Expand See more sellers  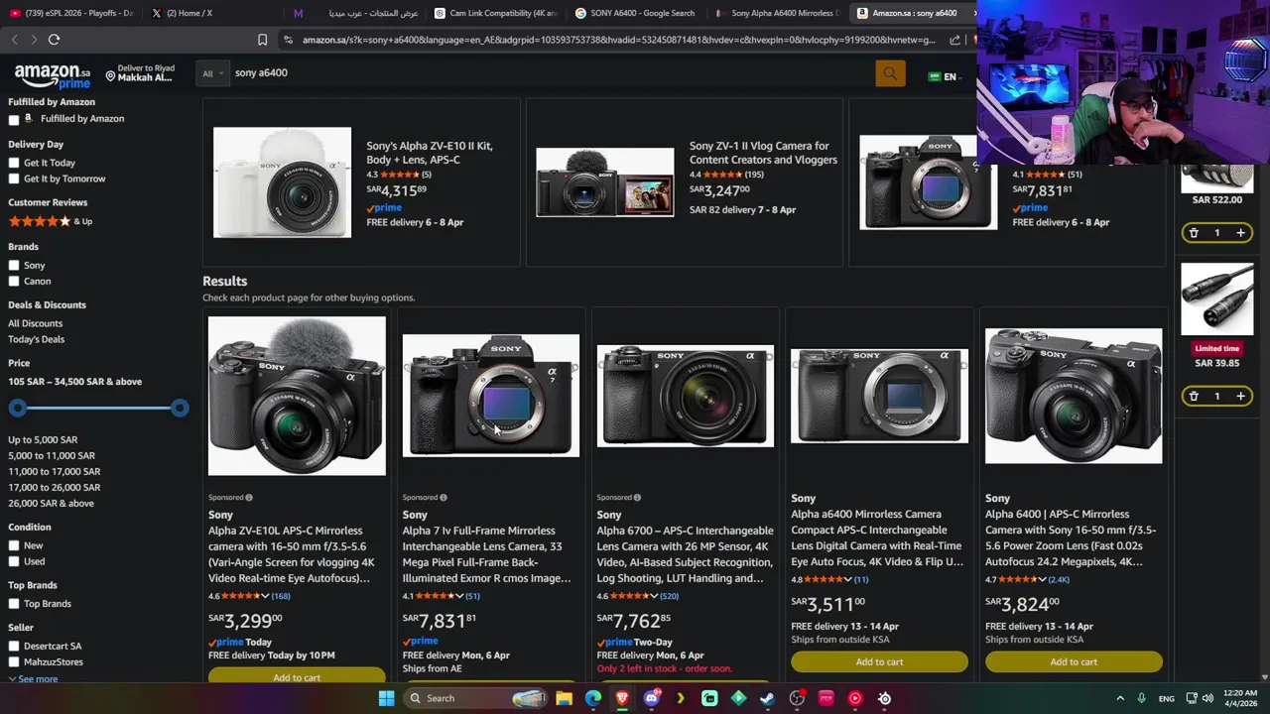tap(33, 679)
